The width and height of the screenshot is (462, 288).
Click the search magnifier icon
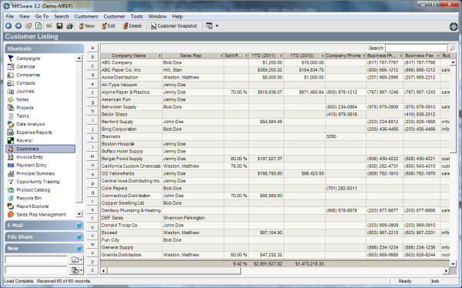coord(452,48)
